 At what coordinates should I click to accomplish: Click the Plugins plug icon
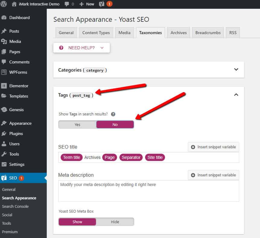(4, 133)
